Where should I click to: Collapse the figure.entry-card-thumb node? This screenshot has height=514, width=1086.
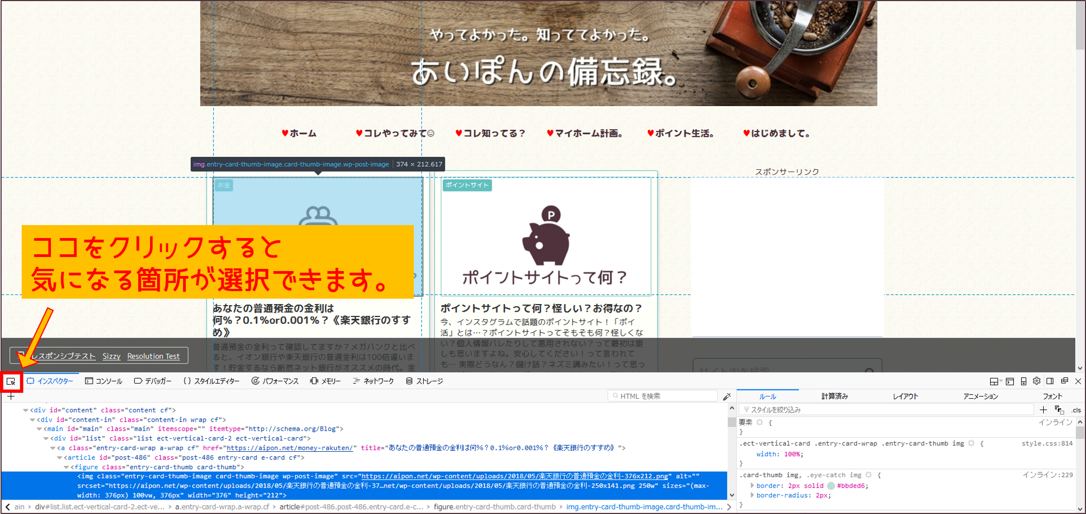[67, 467]
